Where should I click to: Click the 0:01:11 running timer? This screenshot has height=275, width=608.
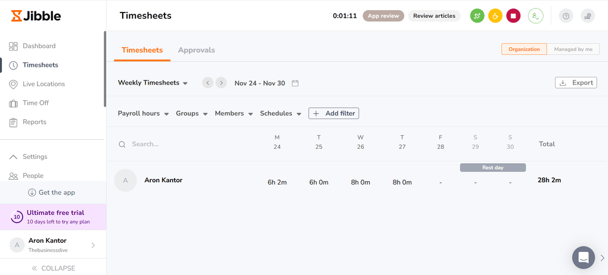[345, 16]
